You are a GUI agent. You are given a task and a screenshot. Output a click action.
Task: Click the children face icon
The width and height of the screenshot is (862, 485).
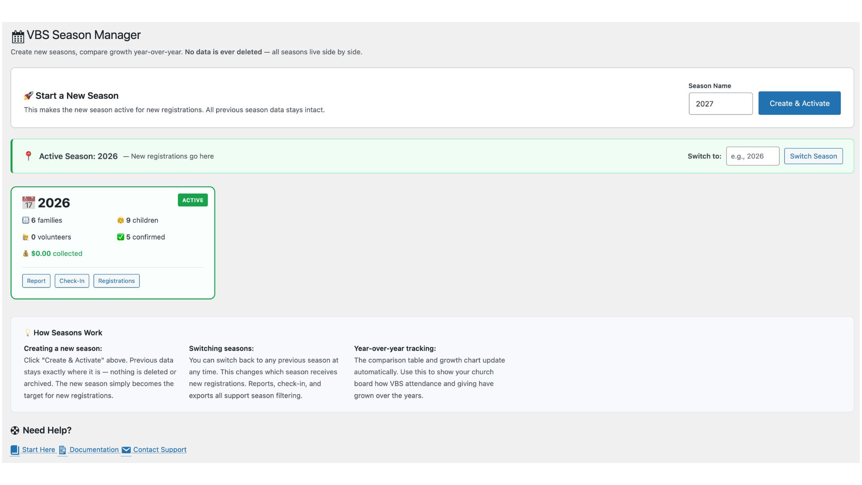(120, 220)
